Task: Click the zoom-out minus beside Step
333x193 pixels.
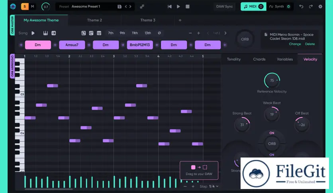Action: click(x=185, y=186)
